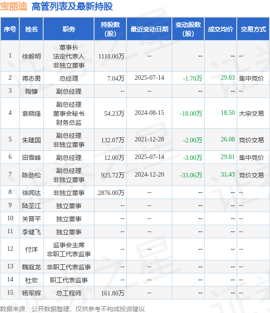The height and width of the screenshot is (313, 270).
Task: Click the 交易方式 column header
Action: 253,29
